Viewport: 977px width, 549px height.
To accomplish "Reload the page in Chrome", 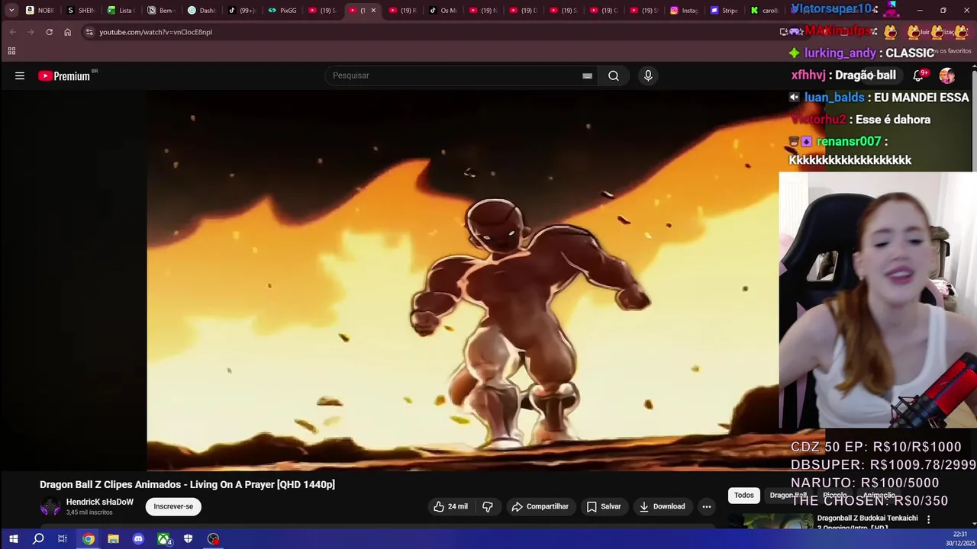I will click(x=49, y=32).
